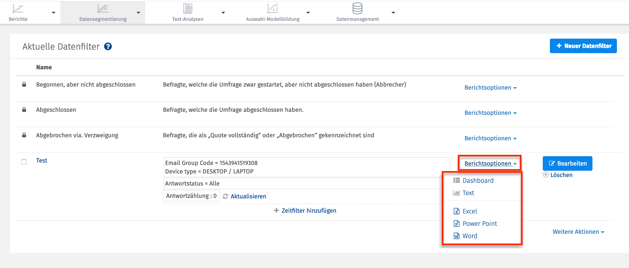This screenshot has height=268, width=629.
Task: Click the description mentioning 'Quote vollständig'
Action: coord(269,135)
